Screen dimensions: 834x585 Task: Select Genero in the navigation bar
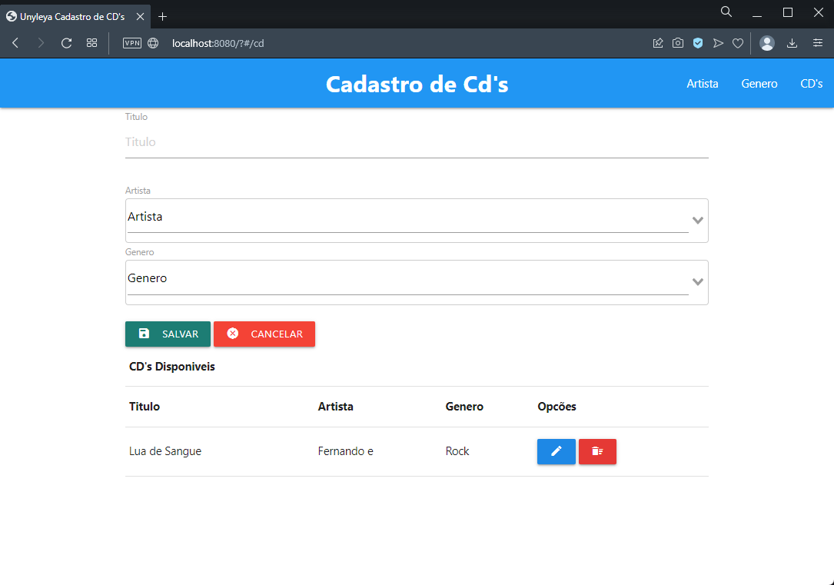(759, 83)
